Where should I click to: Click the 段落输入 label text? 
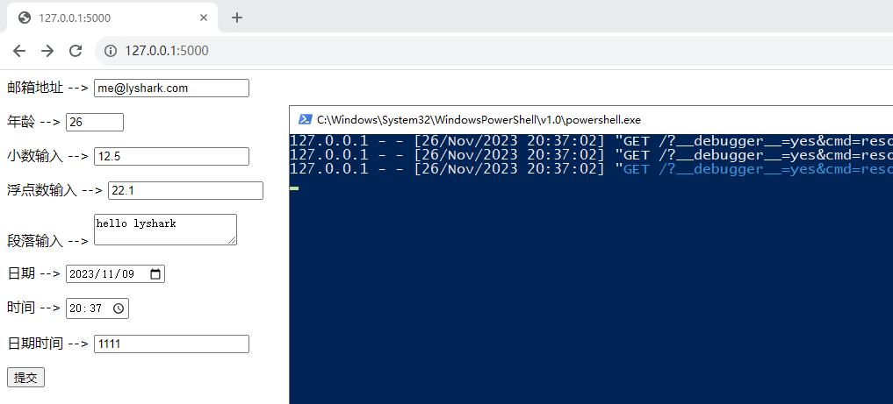tap(35, 241)
